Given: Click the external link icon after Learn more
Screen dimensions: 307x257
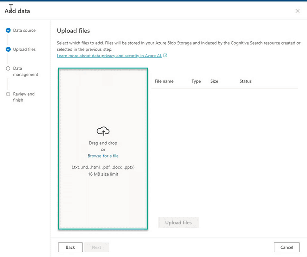Looking at the screenshot, I should click(x=165, y=56).
